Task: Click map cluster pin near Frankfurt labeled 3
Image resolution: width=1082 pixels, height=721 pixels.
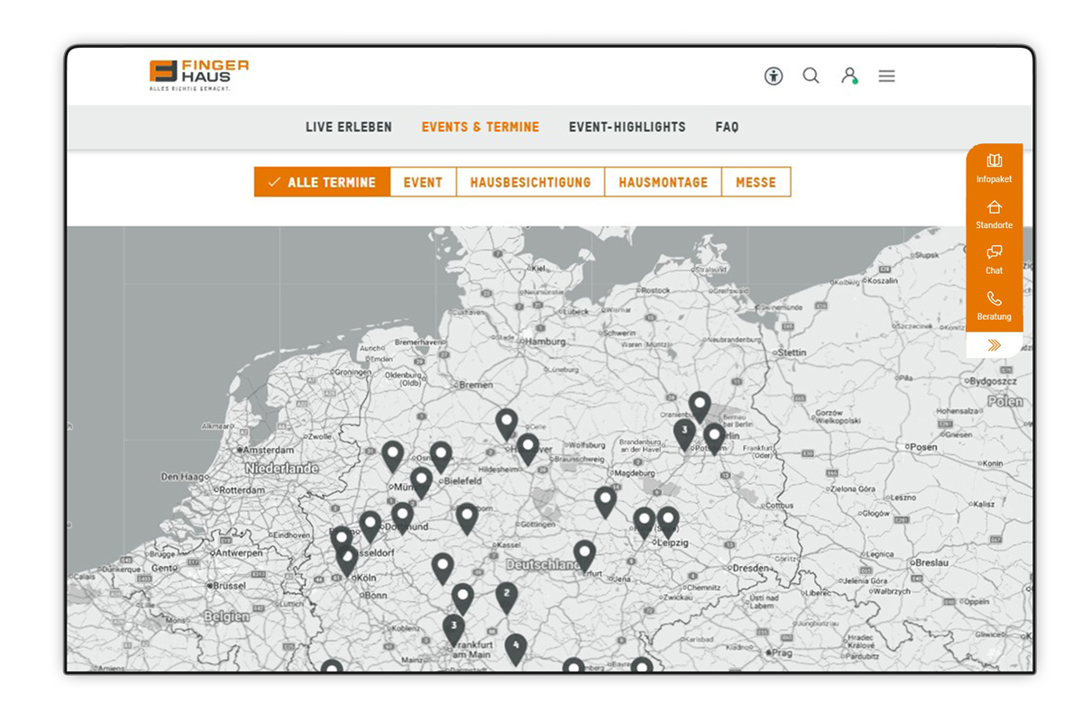Action: point(454,627)
